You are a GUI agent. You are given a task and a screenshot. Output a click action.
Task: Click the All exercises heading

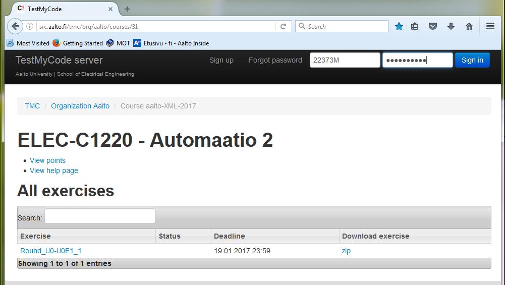tap(66, 191)
